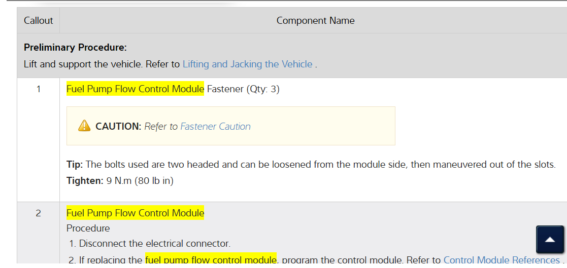Click the Callout column header
This screenshot has width=567, height=268.
39,21
